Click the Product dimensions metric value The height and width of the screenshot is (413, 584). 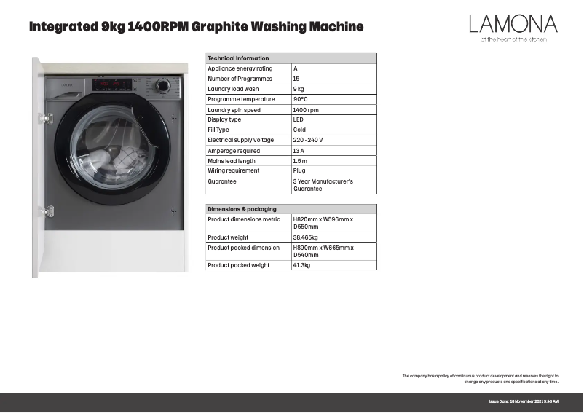click(x=323, y=223)
